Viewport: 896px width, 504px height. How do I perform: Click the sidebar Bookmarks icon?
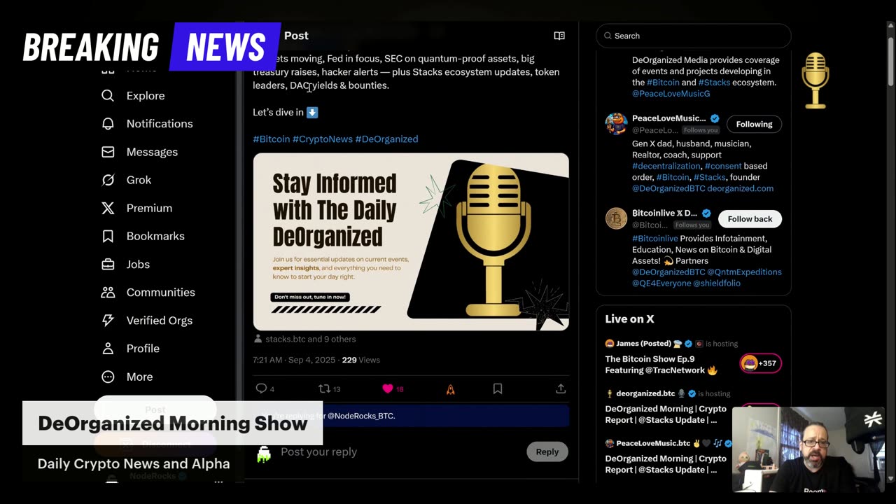108,236
